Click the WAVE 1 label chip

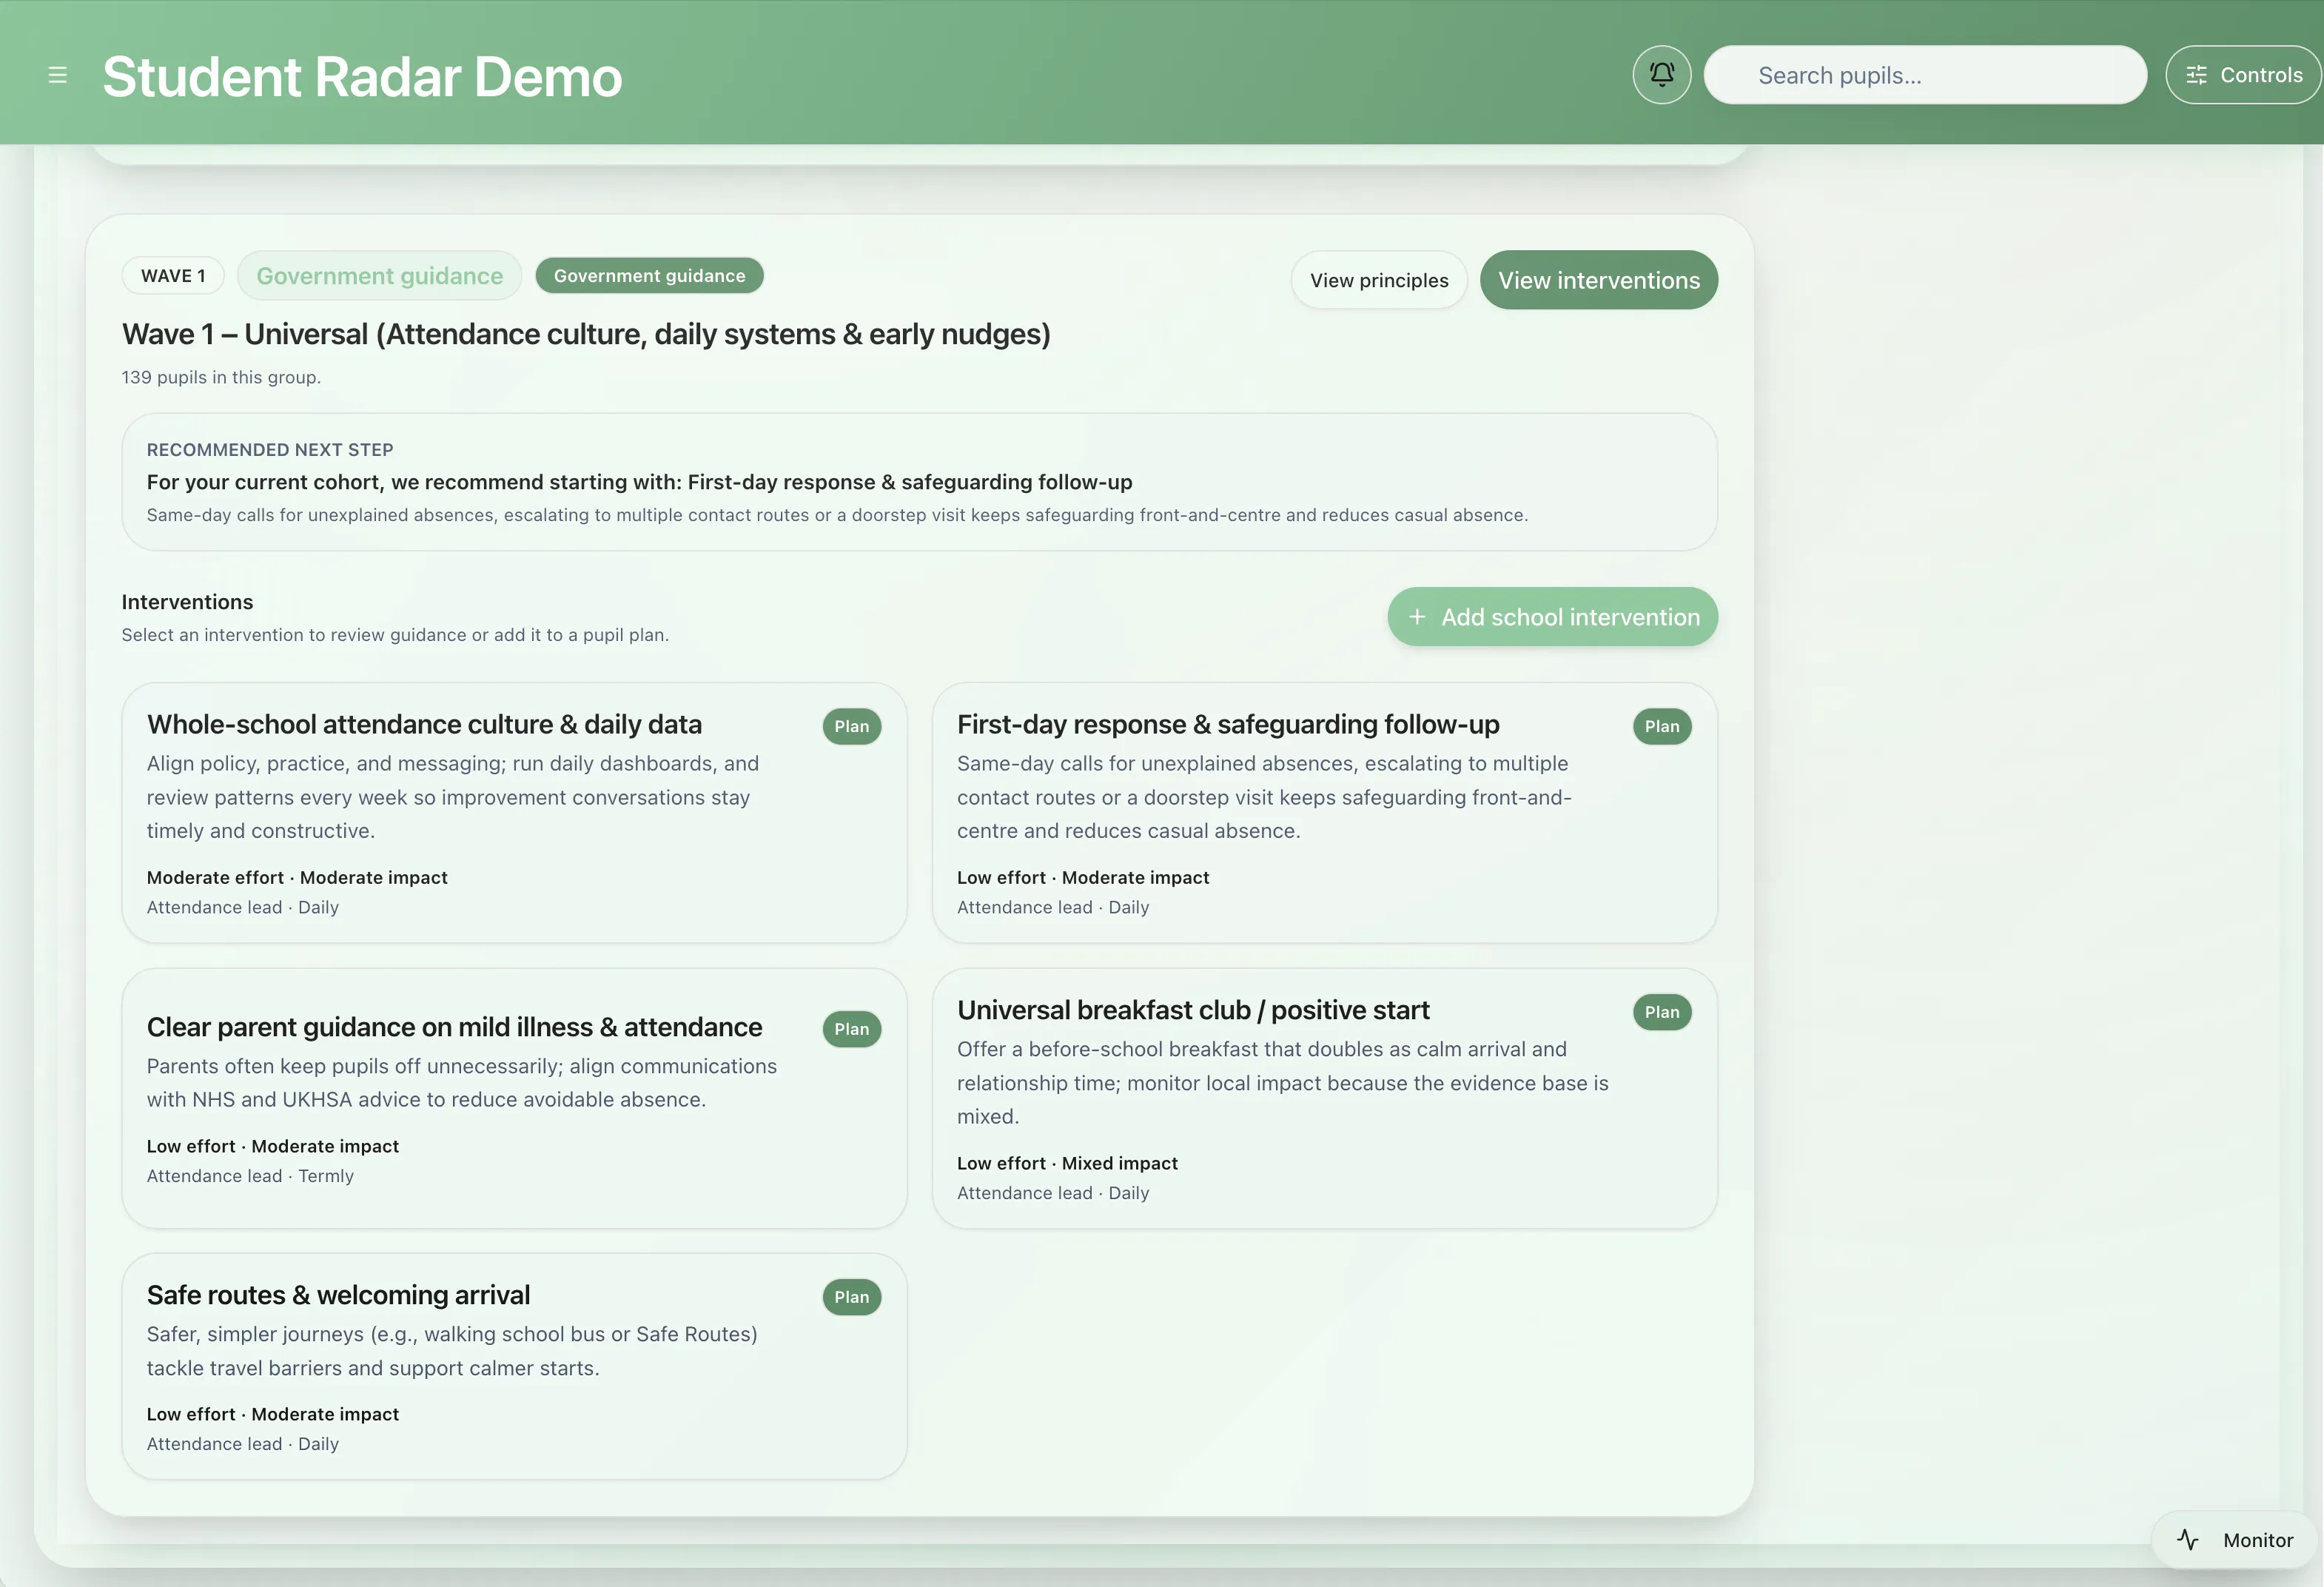click(173, 276)
